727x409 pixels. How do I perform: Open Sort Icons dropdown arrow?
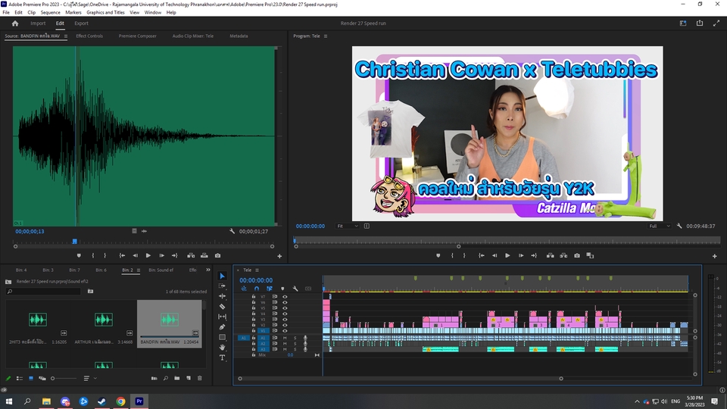coord(95,379)
